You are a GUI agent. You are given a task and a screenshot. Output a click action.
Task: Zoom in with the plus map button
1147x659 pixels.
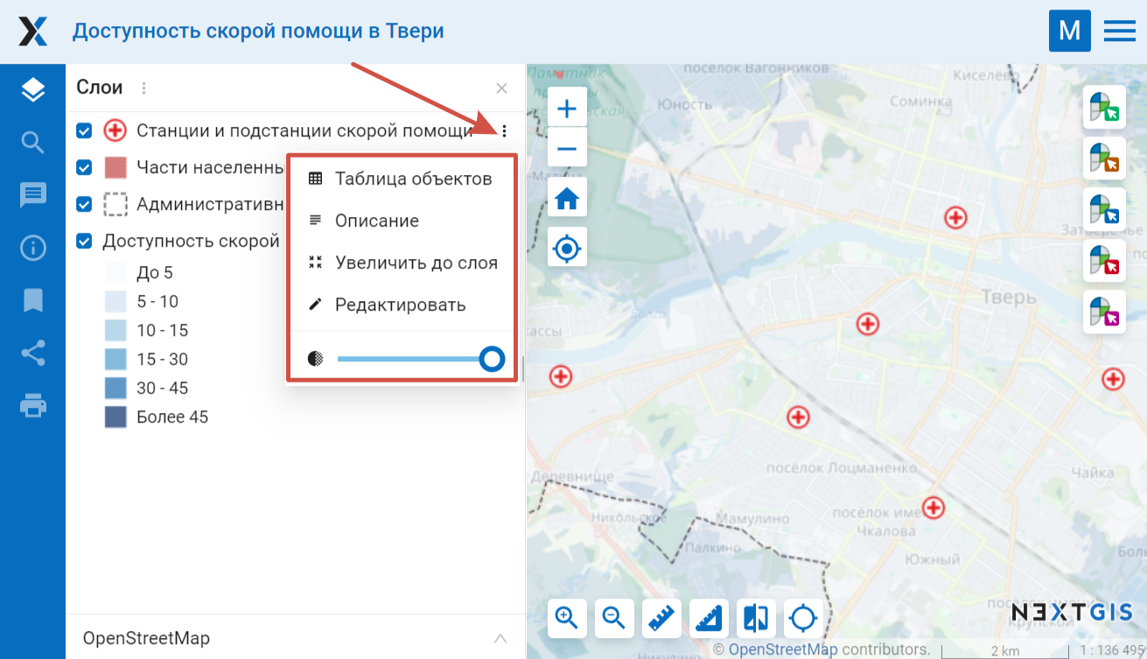(567, 109)
